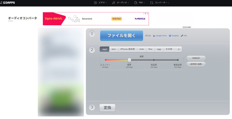This screenshot has width=232, height=119.
Task: Click the ファイルを開く button
Action: [122, 36]
